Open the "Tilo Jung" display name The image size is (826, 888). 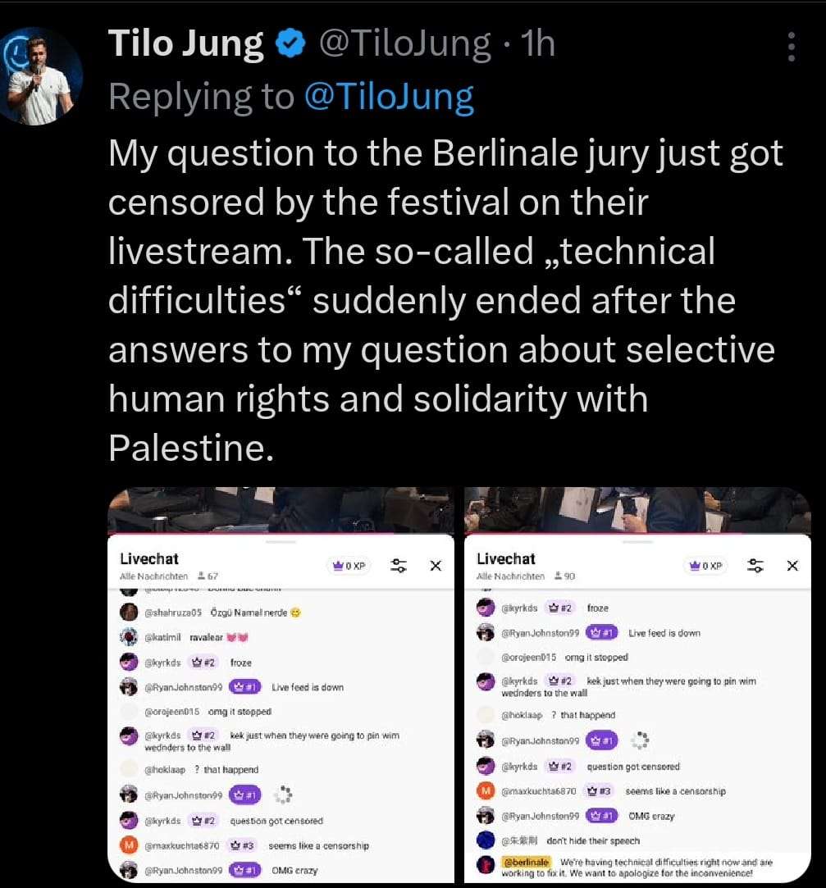[186, 44]
